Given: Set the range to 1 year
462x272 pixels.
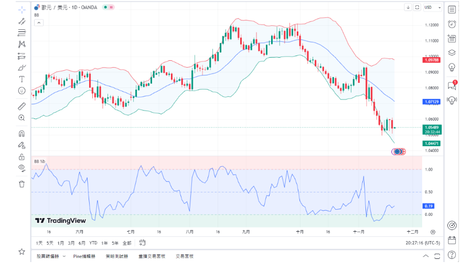Looking at the screenshot, I should tap(104, 243).
